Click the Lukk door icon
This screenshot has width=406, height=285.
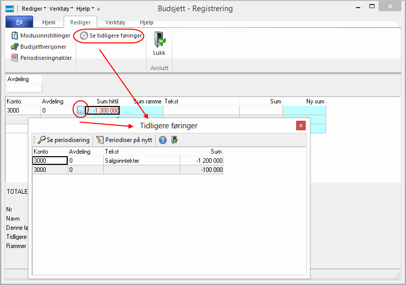(159, 41)
